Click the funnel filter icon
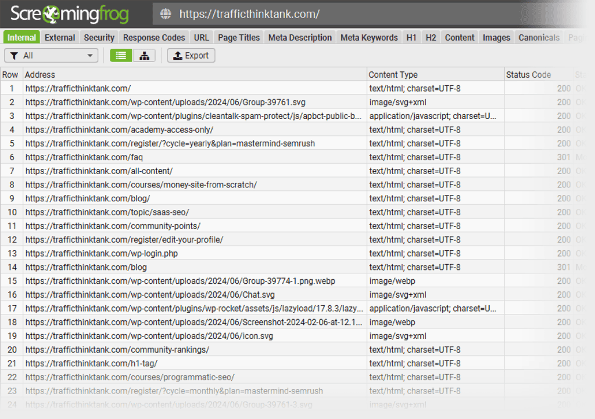595x419 pixels. click(x=13, y=56)
